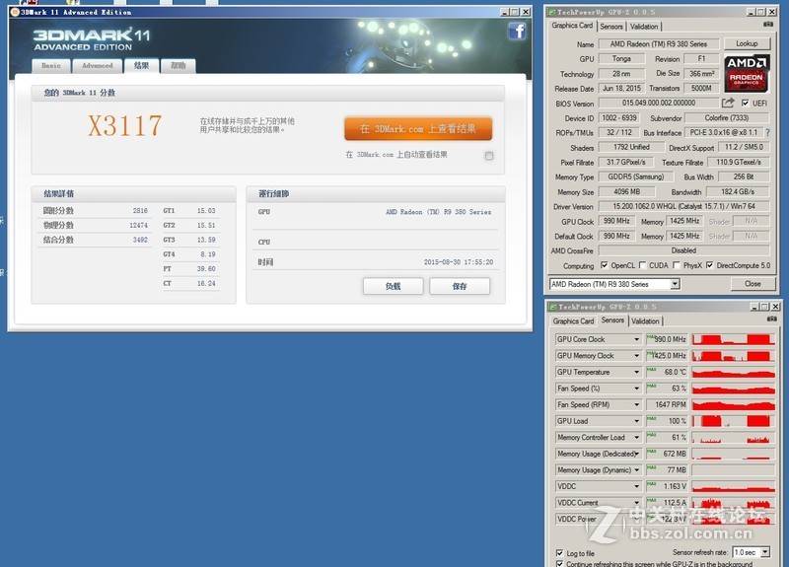Viewport: 789px width, 567px height.
Task: Switch to the Basic tab in 3DMark
Action: pyautogui.click(x=51, y=66)
